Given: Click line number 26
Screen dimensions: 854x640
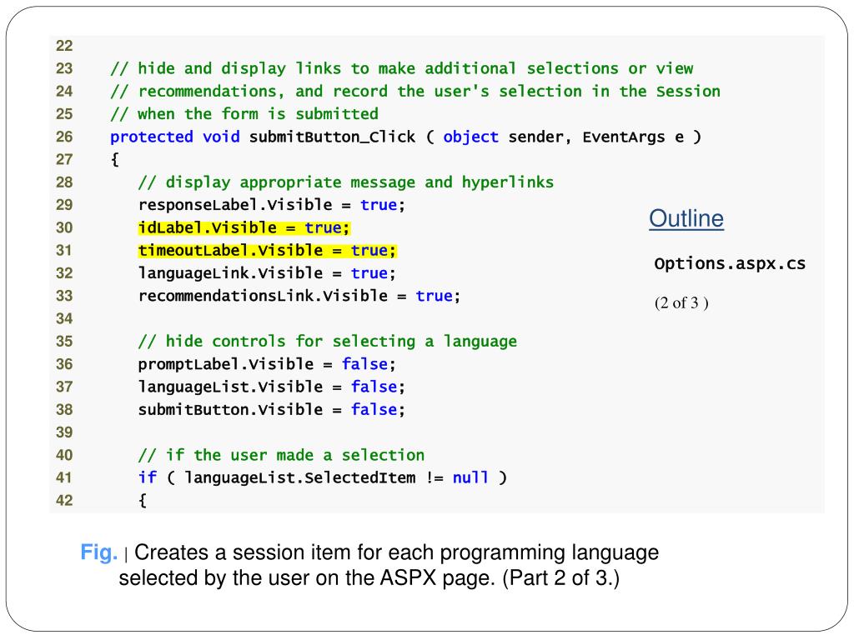Looking at the screenshot, I should point(64,137).
